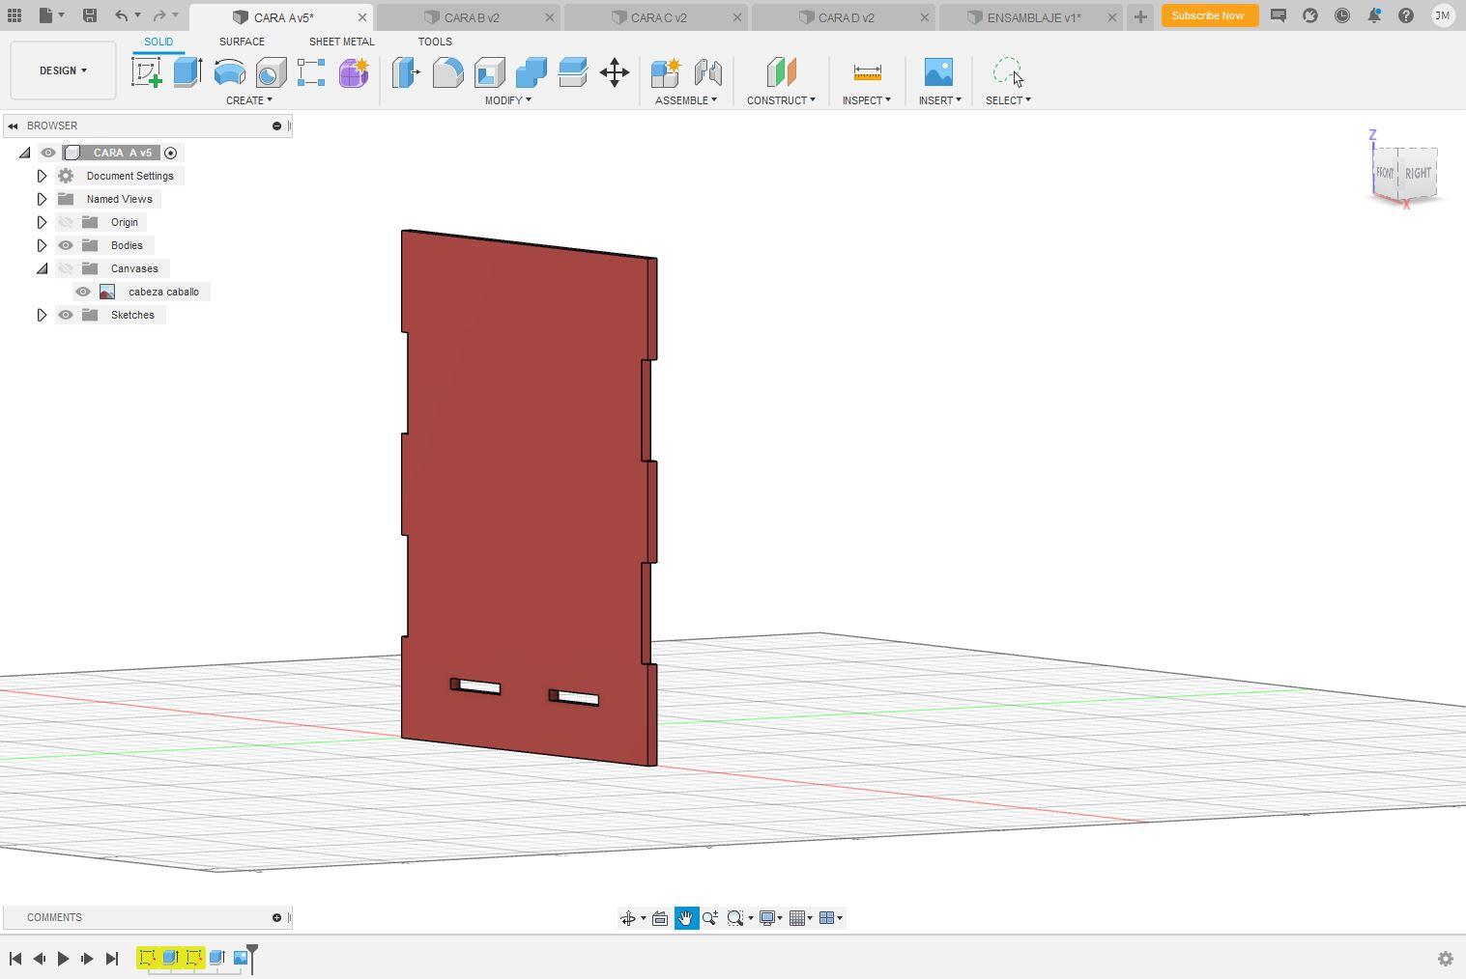Open the MODIFY dropdown menu
Viewport: 1466px width, 979px height.
coord(507,100)
